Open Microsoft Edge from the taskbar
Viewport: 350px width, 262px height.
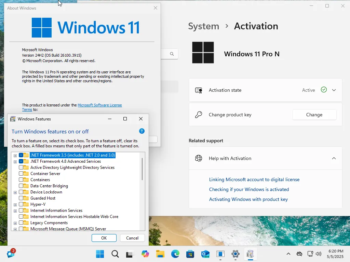[175, 254]
